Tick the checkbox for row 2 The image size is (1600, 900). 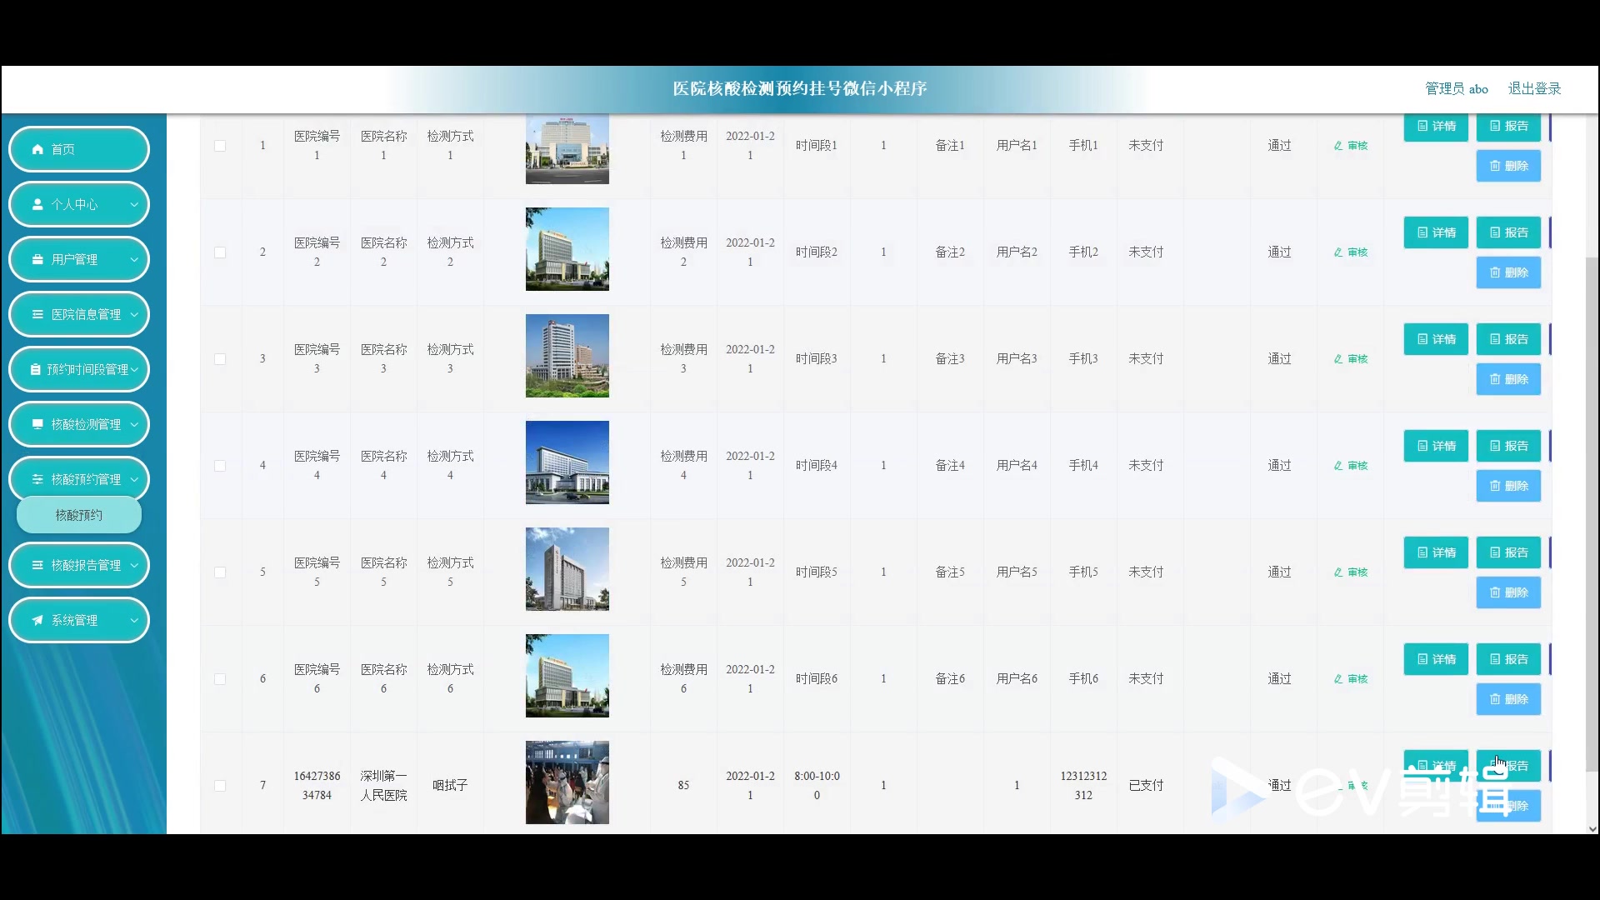220,252
